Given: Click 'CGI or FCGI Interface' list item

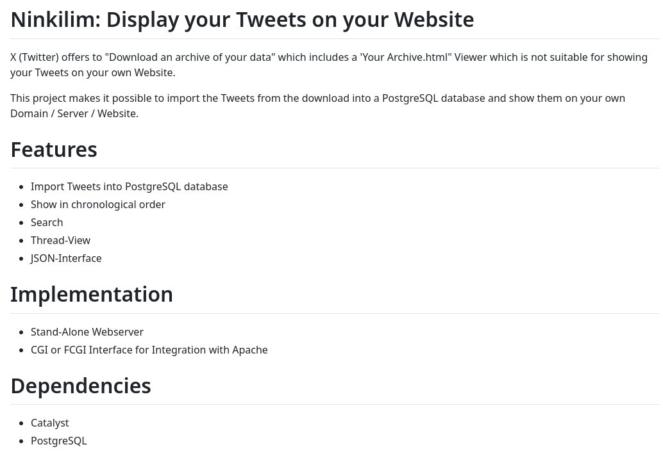Looking at the screenshot, I should coord(149,350).
